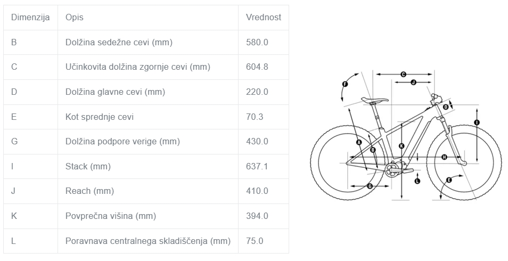Select the H marker near front hub
This screenshot has width=508, height=261.
(444, 157)
